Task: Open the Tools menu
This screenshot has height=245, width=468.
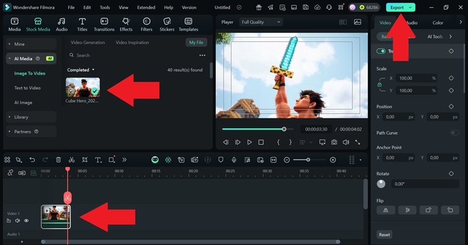Action: pyautogui.click(x=105, y=8)
